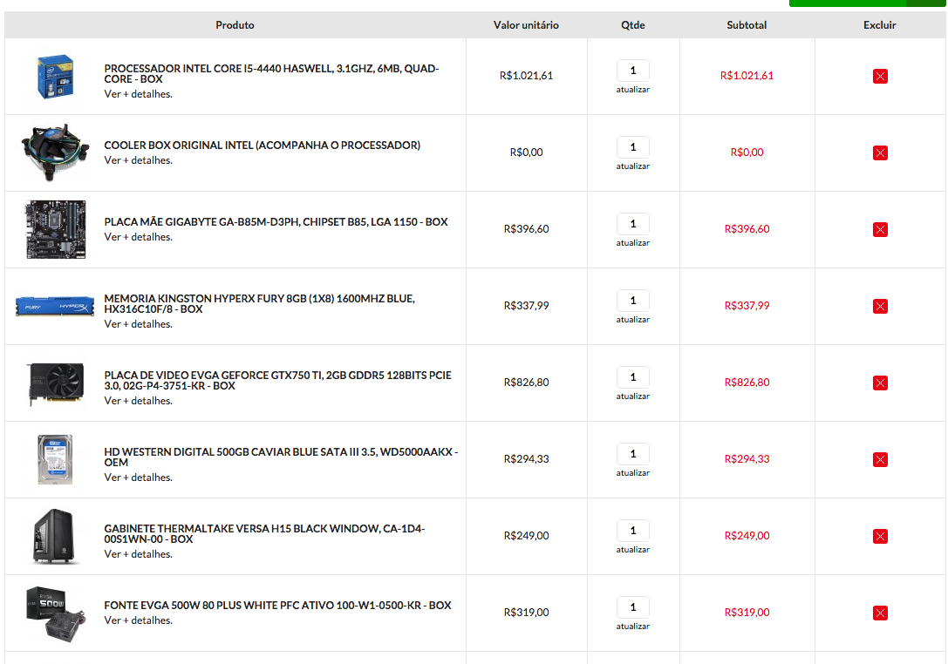The image size is (948, 664).
Task: Click atualizar for the Thermaltake case row
Action: pos(633,550)
